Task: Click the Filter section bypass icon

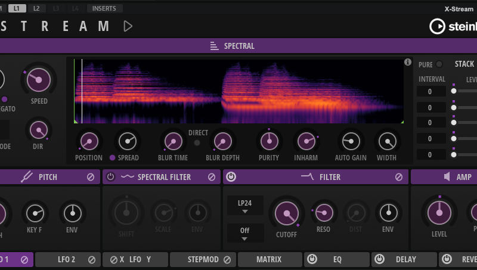Action: coord(399,177)
